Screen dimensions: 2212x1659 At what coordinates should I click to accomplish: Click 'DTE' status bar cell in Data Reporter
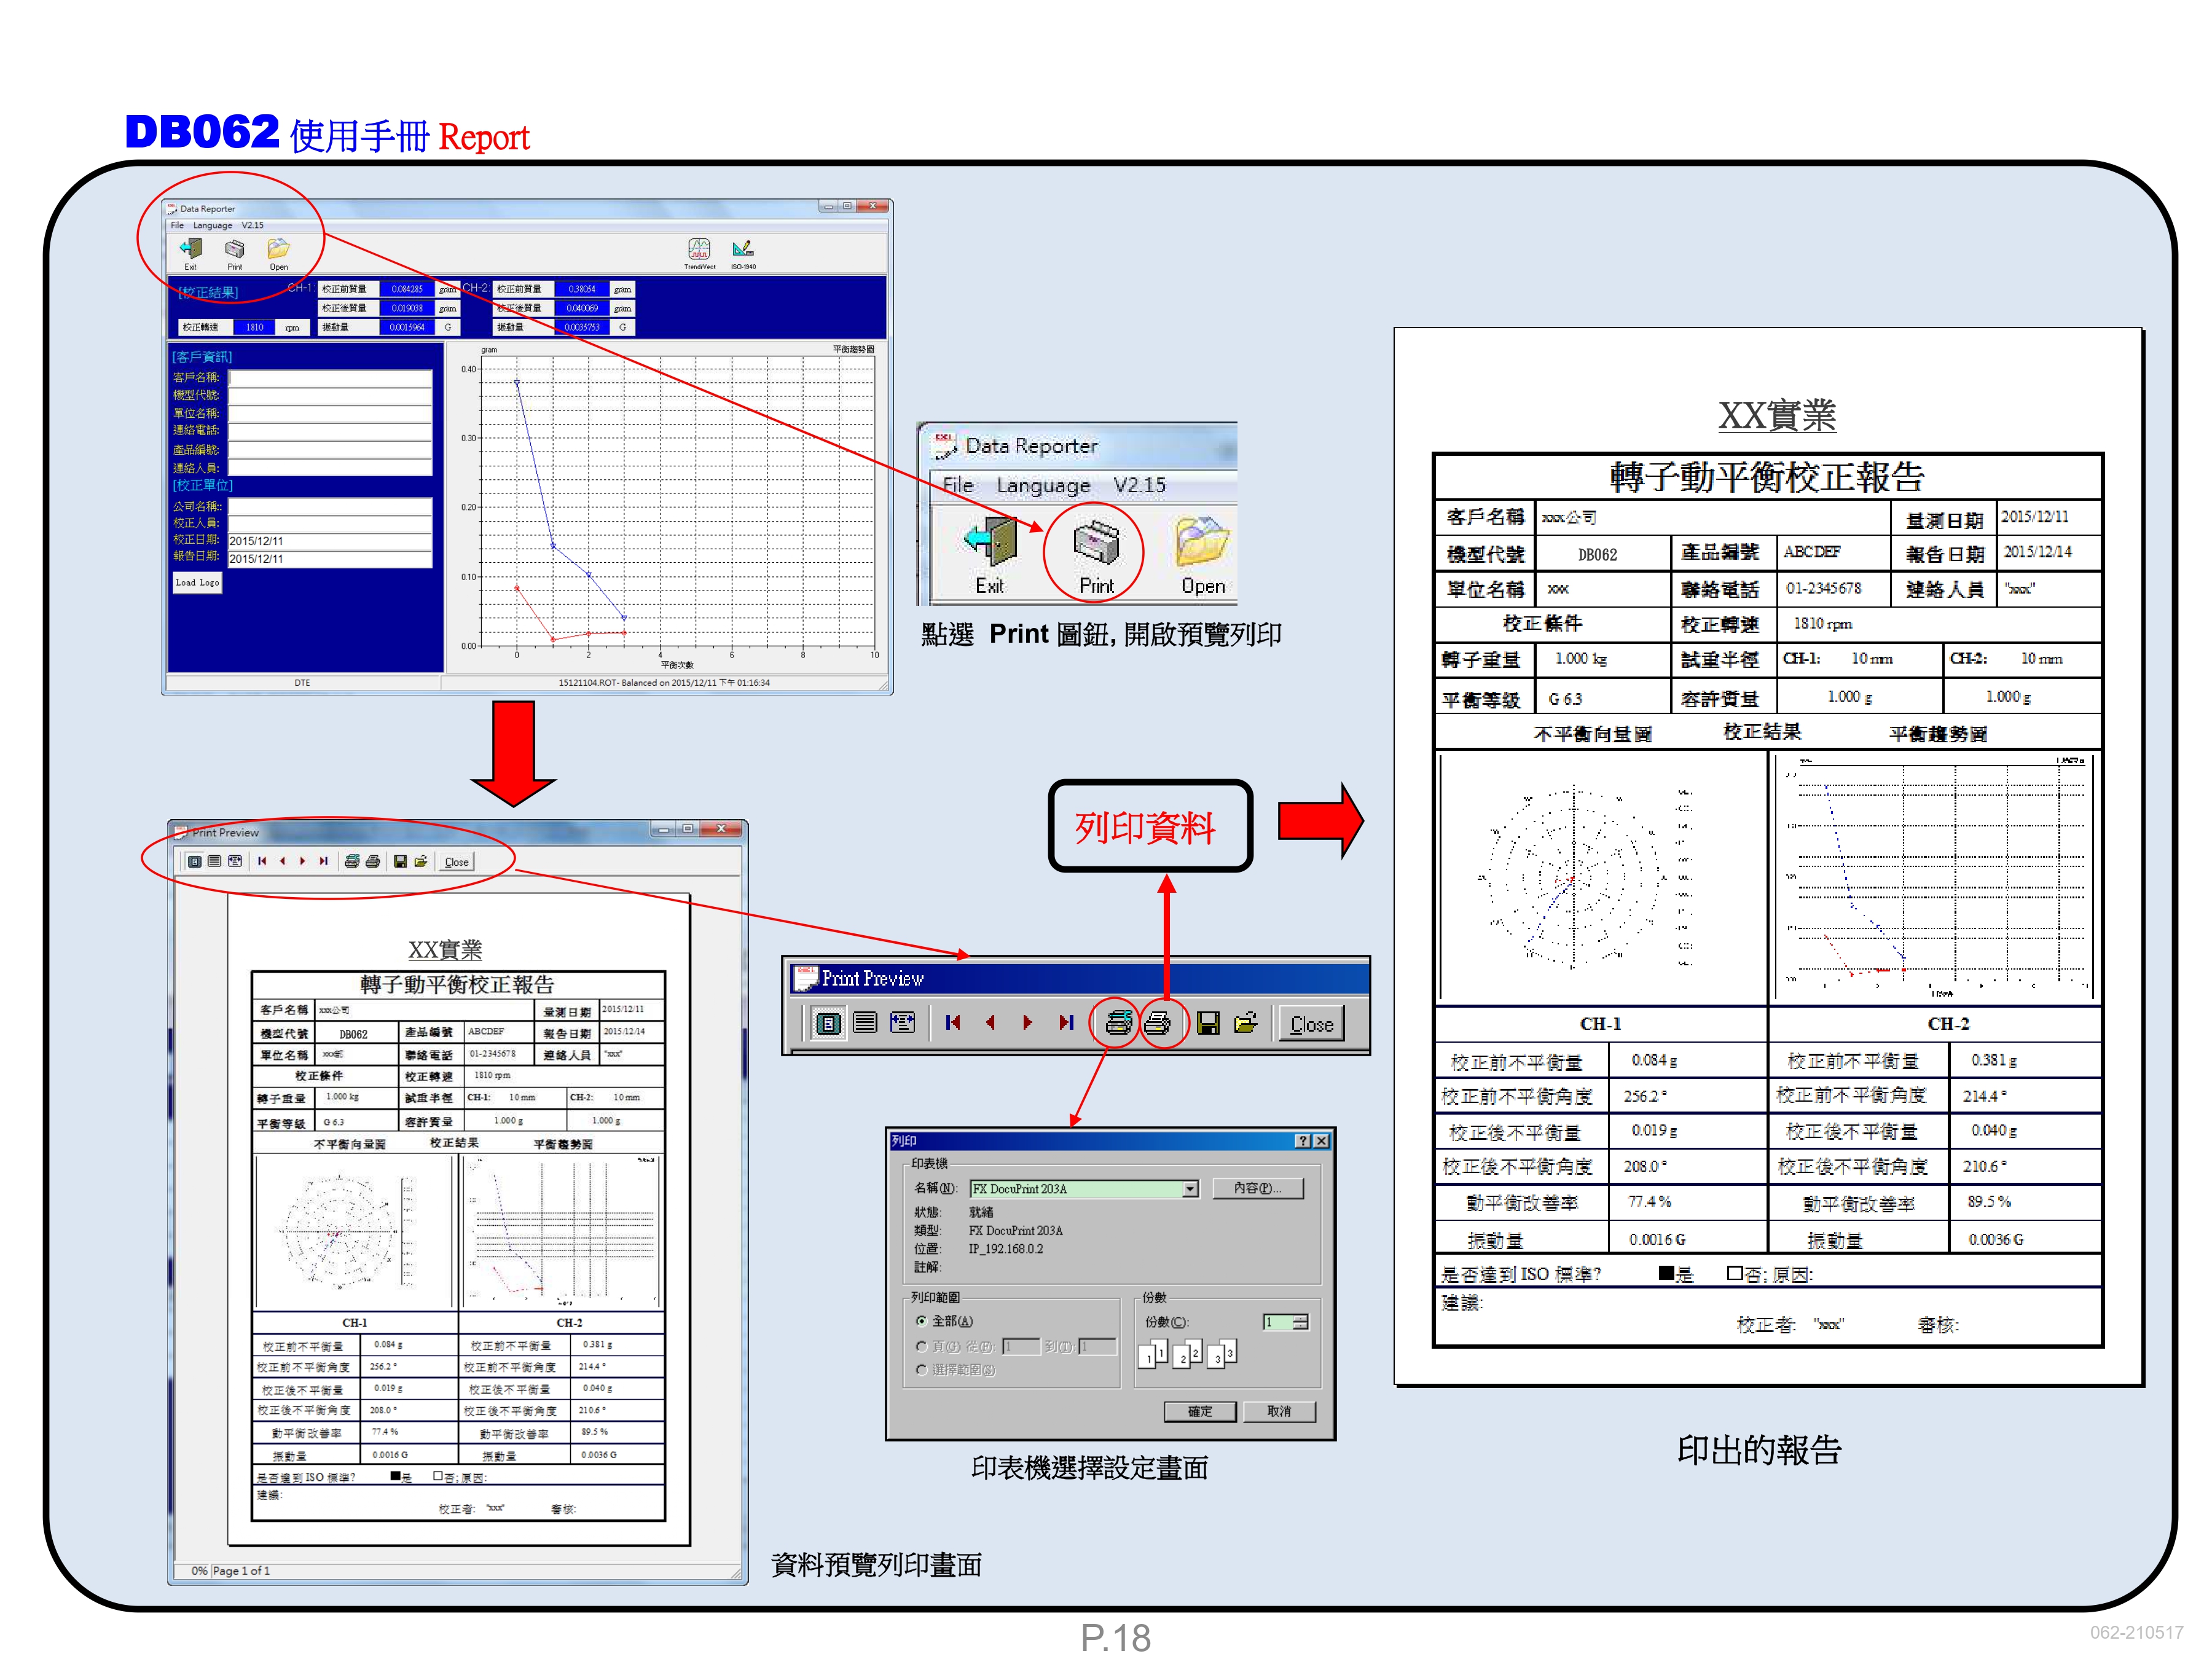click(x=302, y=683)
